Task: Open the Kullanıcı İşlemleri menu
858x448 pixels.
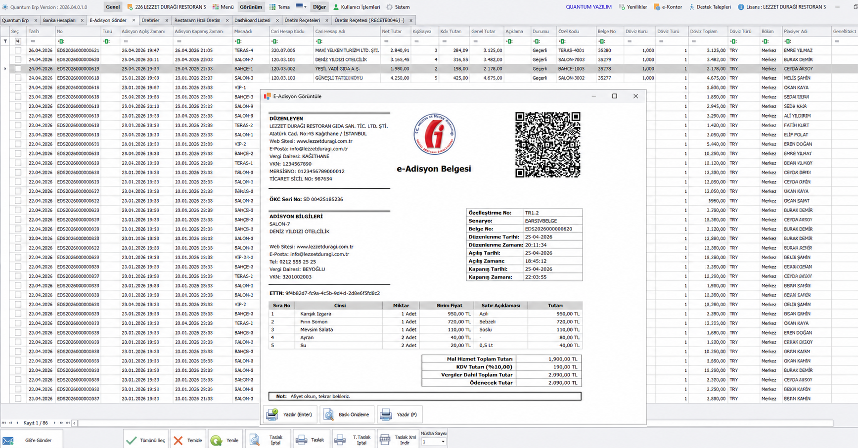Action: point(357,7)
